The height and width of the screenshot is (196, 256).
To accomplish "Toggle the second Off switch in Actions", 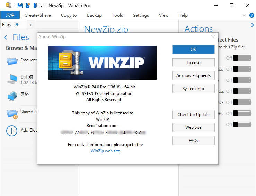I will [242, 69].
